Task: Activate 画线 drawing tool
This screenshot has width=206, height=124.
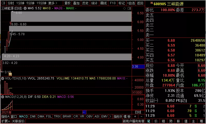Action: pos(104,3)
